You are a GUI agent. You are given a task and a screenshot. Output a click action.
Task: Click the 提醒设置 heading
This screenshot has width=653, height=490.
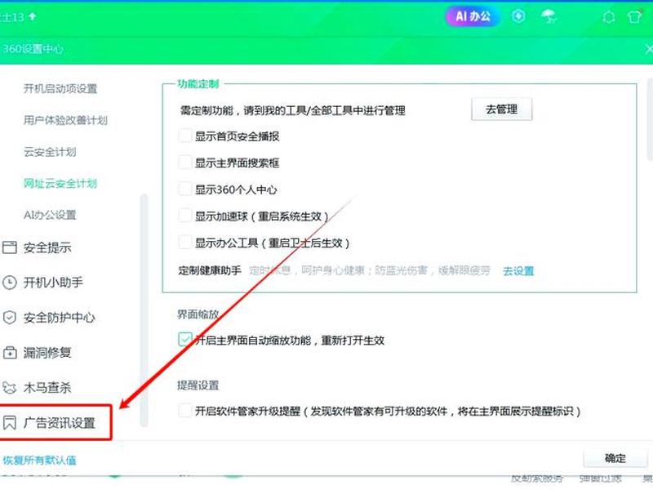point(198,385)
